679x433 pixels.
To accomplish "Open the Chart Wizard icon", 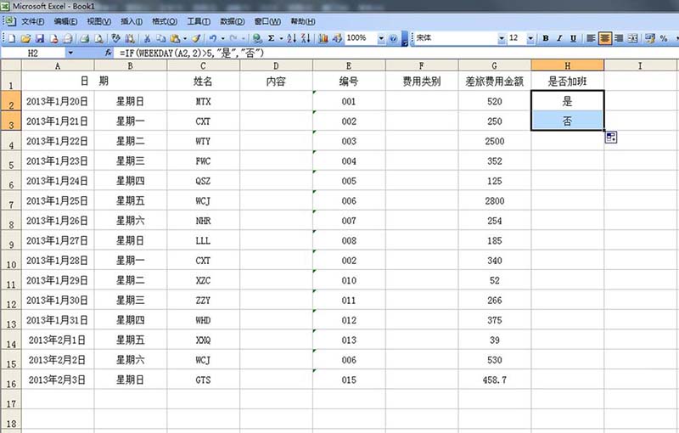I will pos(323,38).
